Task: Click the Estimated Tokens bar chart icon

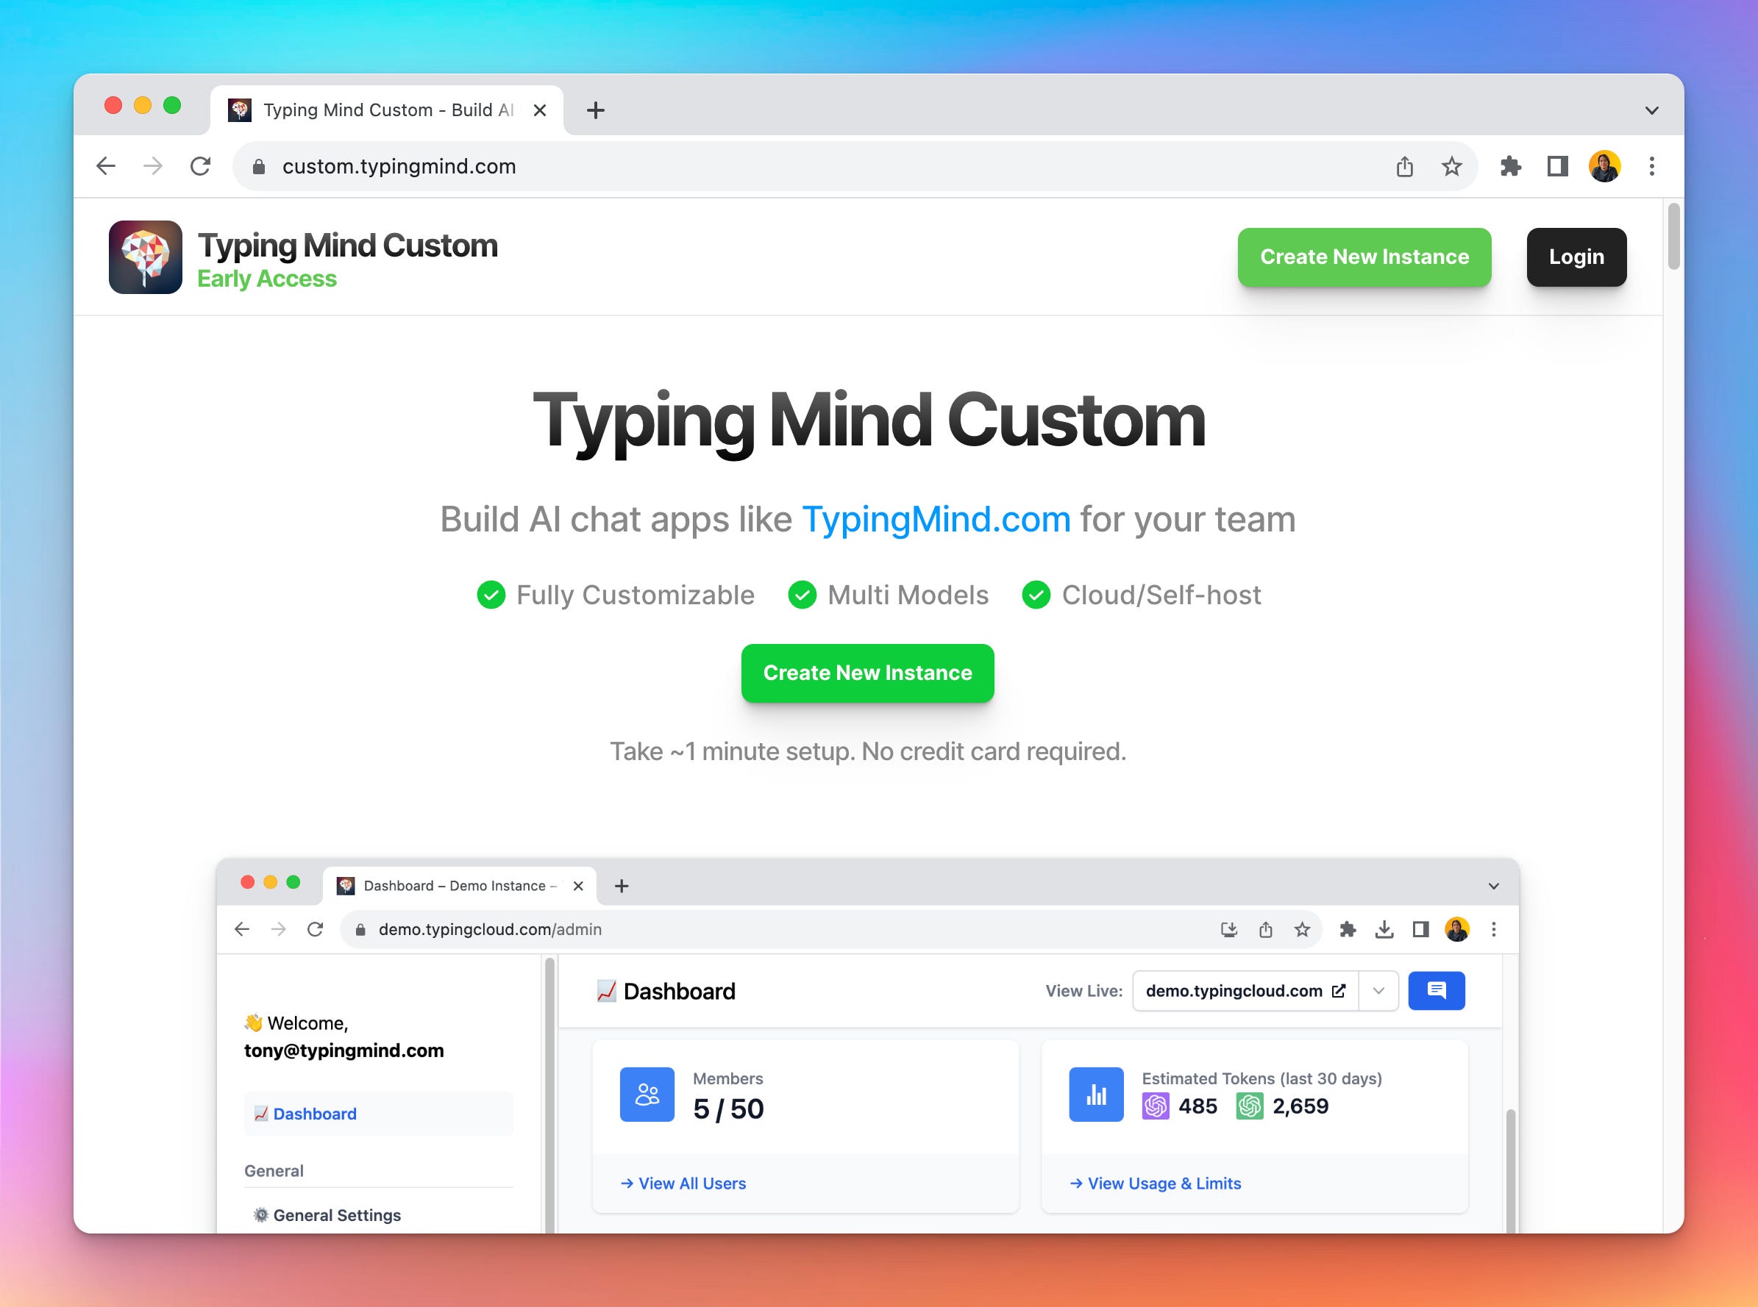Action: click(x=1096, y=1094)
